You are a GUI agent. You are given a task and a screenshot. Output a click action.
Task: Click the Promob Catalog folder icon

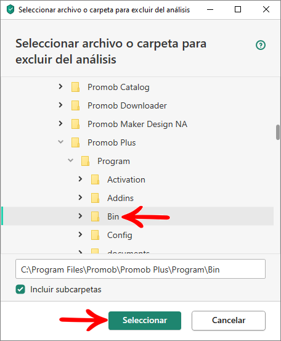coord(75,87)
